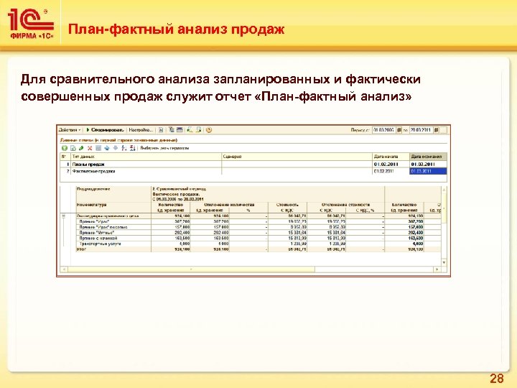Sort rows ascending icon
This screenshot has width=517, height=388.
pyautogui.click(x=124, y=148)
